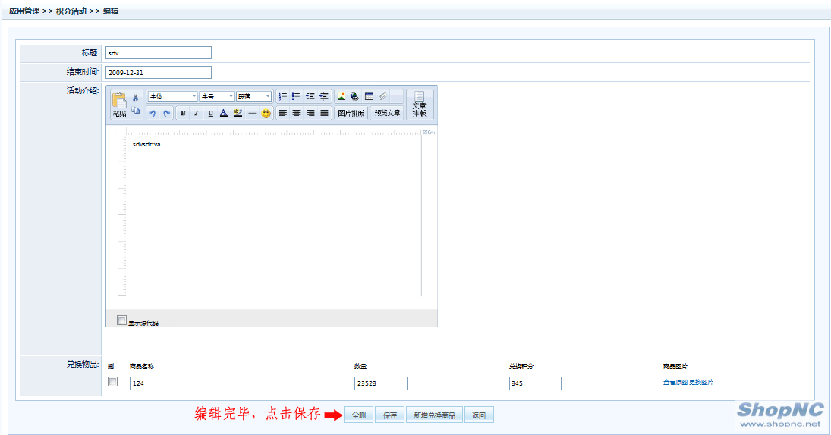Click the Copy icon under scissors
Image resolution: width=831 pixels, height=435 pixels.
point(136,110)
